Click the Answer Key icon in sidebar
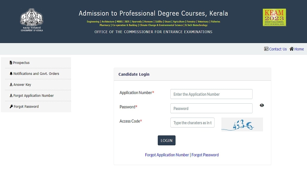This screenshot has width=307, height=173. tap(11, 84)
